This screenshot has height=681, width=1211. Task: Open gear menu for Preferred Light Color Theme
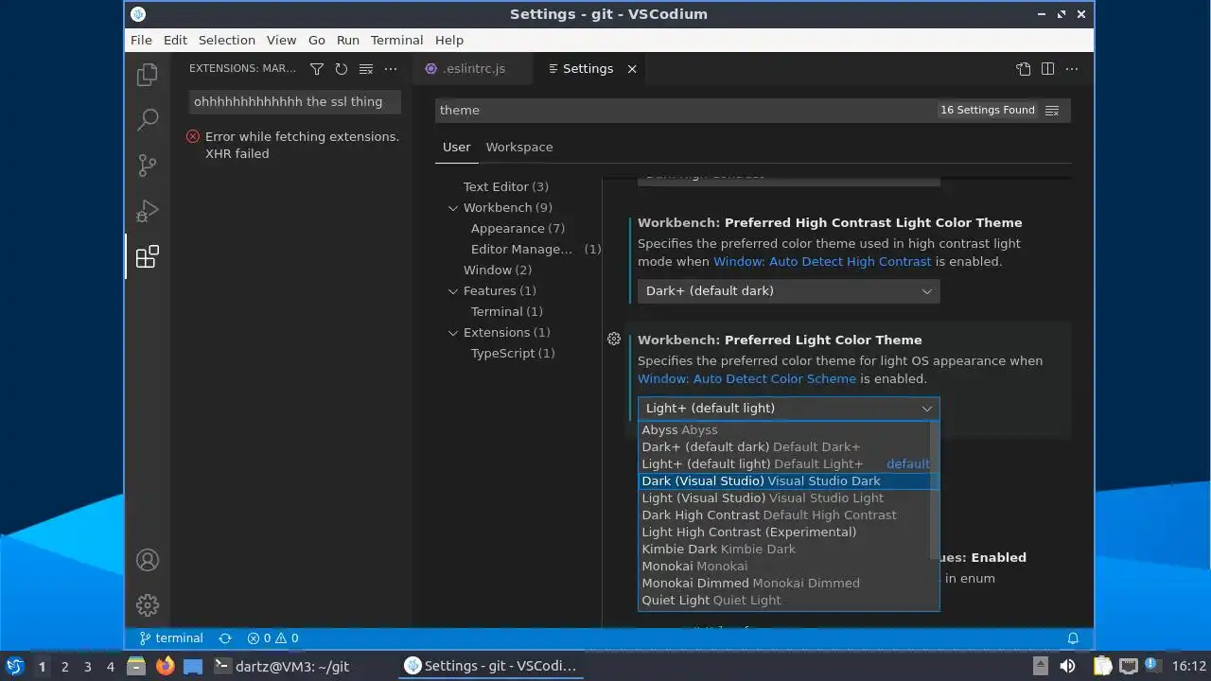(614, 339)
